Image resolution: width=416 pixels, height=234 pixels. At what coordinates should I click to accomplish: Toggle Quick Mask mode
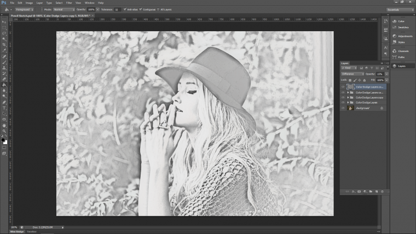(4, 147)
